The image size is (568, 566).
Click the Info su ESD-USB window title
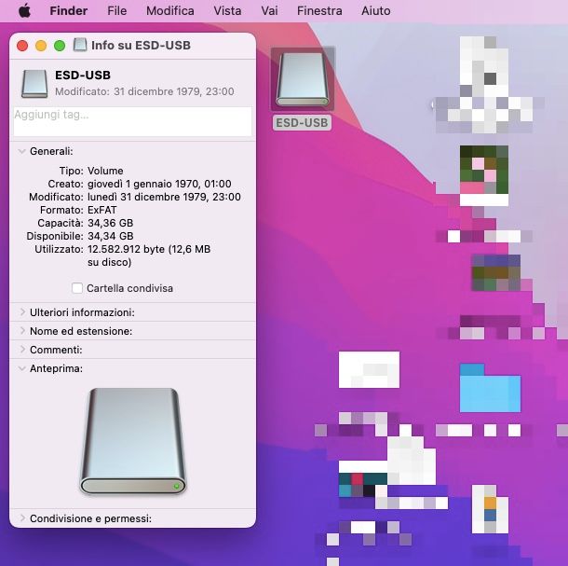pos(141,46)
